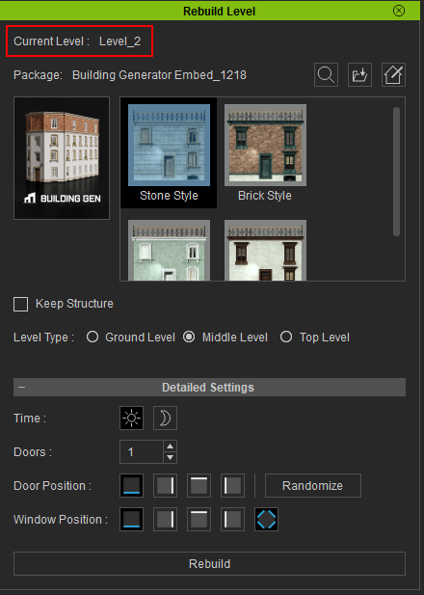
Task: Click the Randomize button
Action: (313, 485)
